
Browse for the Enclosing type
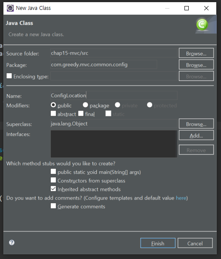pos(196,76)
